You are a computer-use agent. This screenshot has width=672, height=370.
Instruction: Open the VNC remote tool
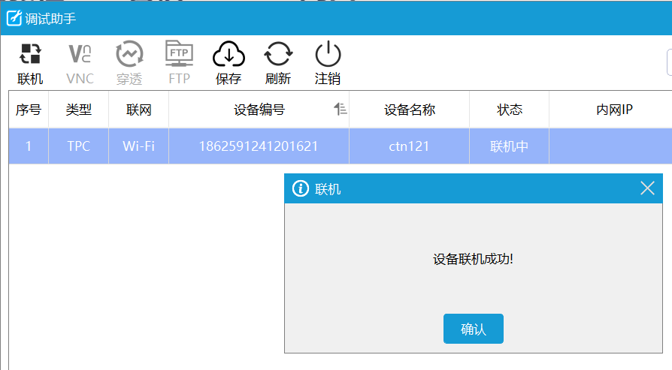80,63
